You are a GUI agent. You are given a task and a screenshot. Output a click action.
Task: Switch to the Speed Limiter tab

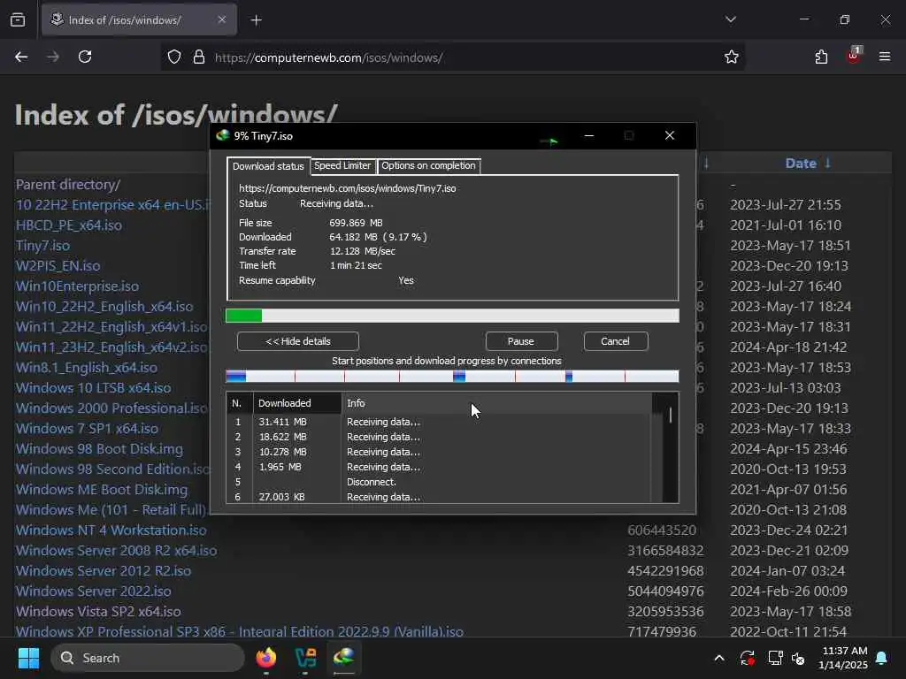pos(342,165)
